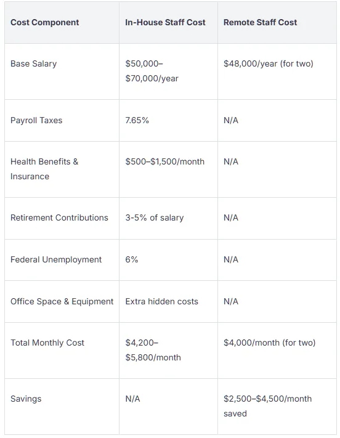Select the $500–$1,500/month benefits cell
The image size is (340, 438).
pyautogui.click(x=165, y=162)
